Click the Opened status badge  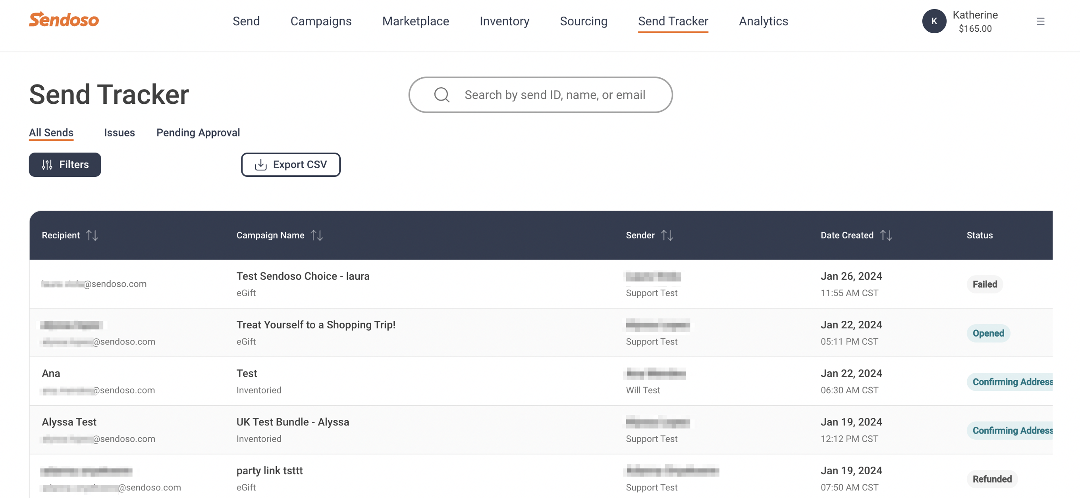[x=988, y=333]
